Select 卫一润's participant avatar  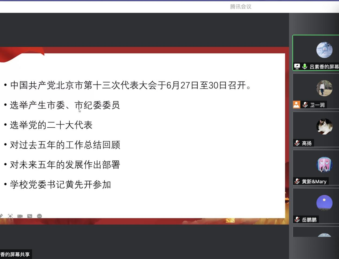(x=324, y=88)
